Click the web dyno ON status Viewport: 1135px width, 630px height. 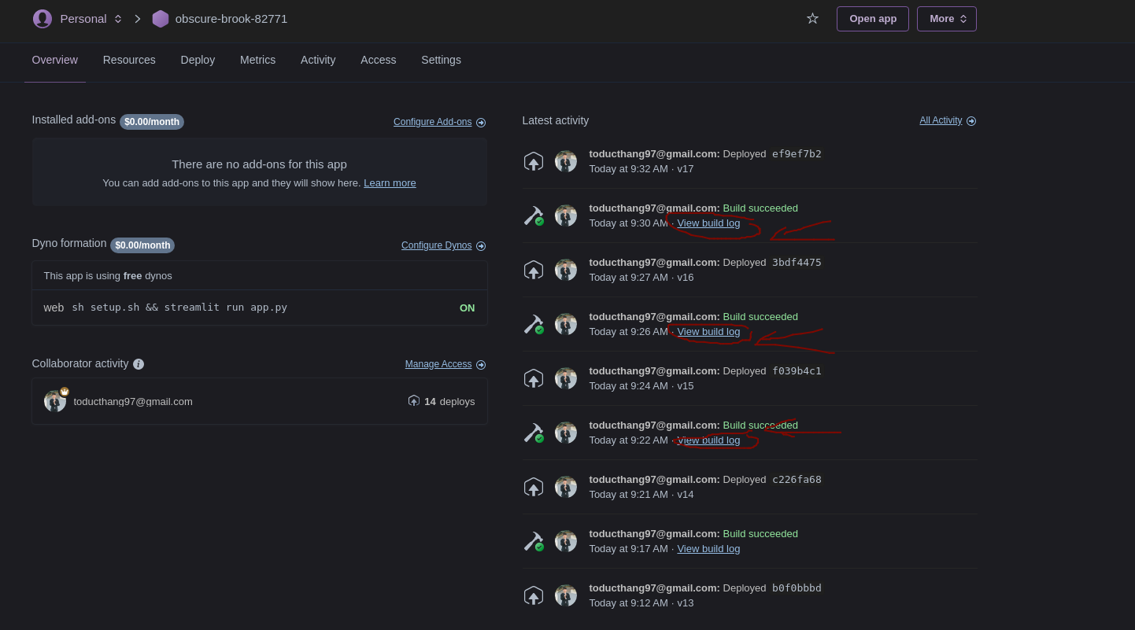(467, 308)
